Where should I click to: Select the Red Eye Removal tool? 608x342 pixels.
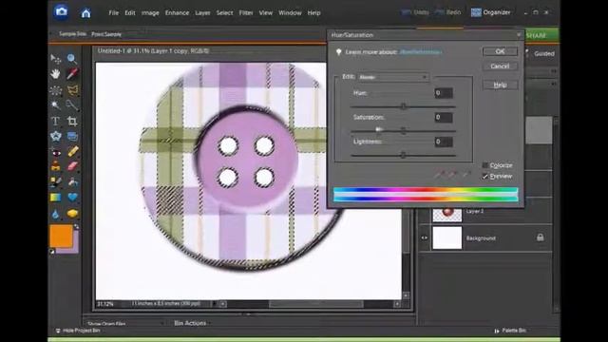point(55,152)
